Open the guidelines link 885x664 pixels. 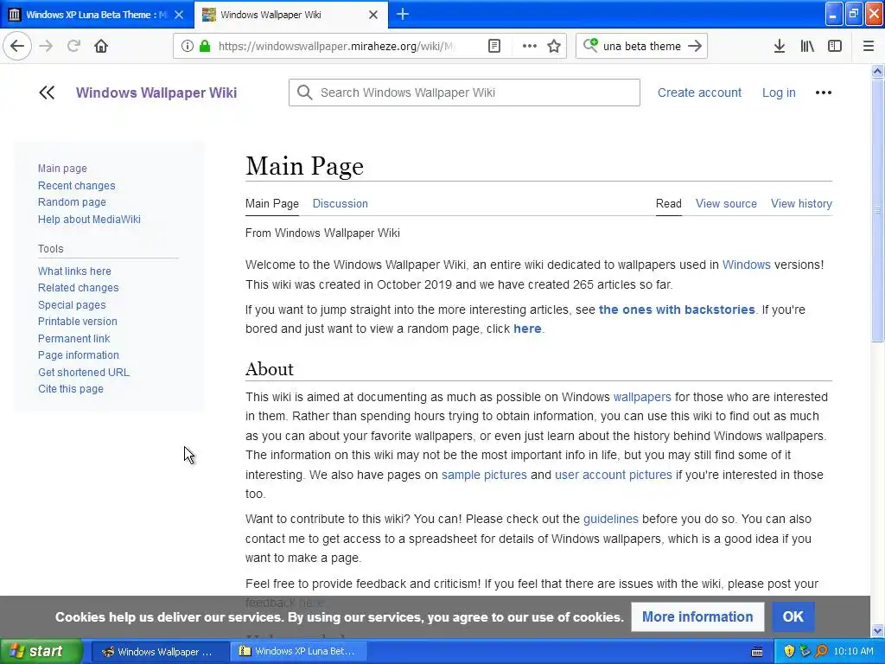[x=611, y=519]
